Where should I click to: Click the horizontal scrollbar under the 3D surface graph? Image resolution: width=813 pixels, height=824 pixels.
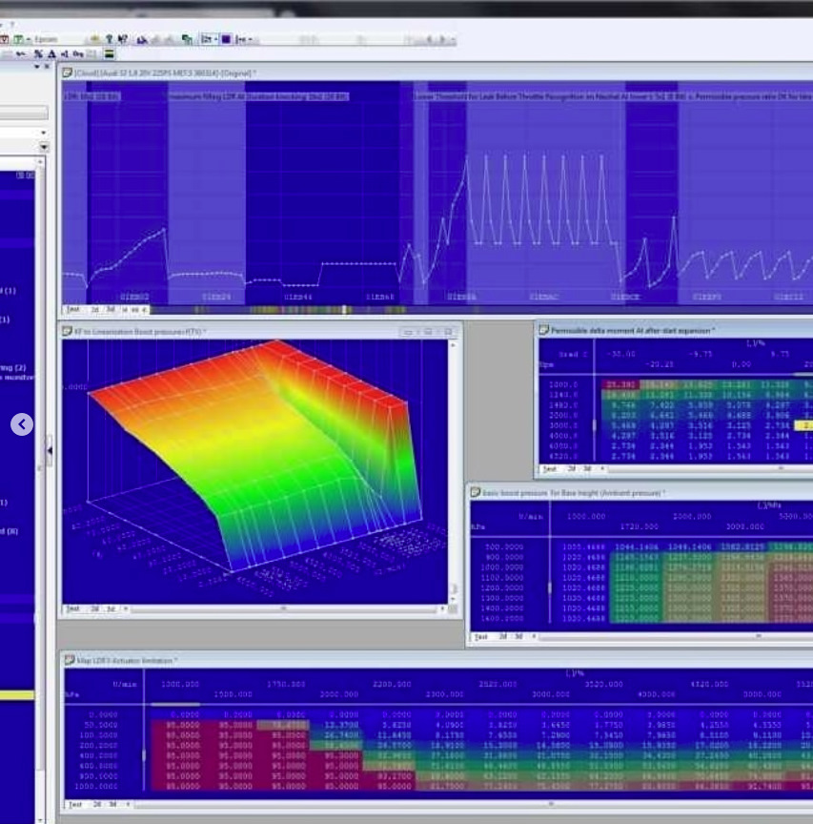tap(281, 608)
